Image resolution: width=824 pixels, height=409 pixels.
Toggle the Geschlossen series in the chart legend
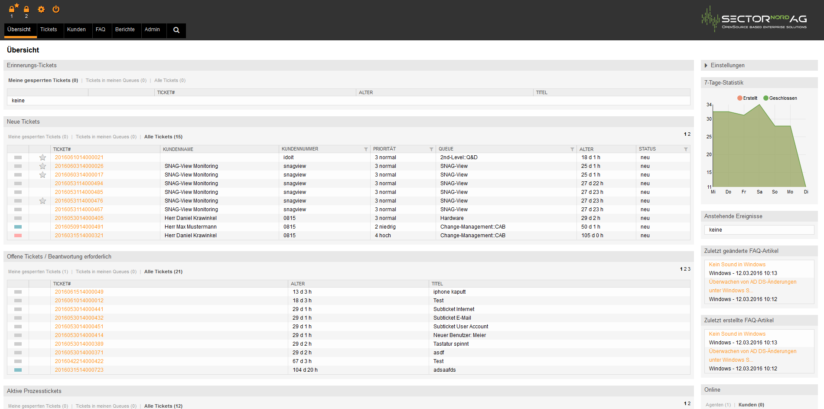pyautogui.click(x=780, y=98)
